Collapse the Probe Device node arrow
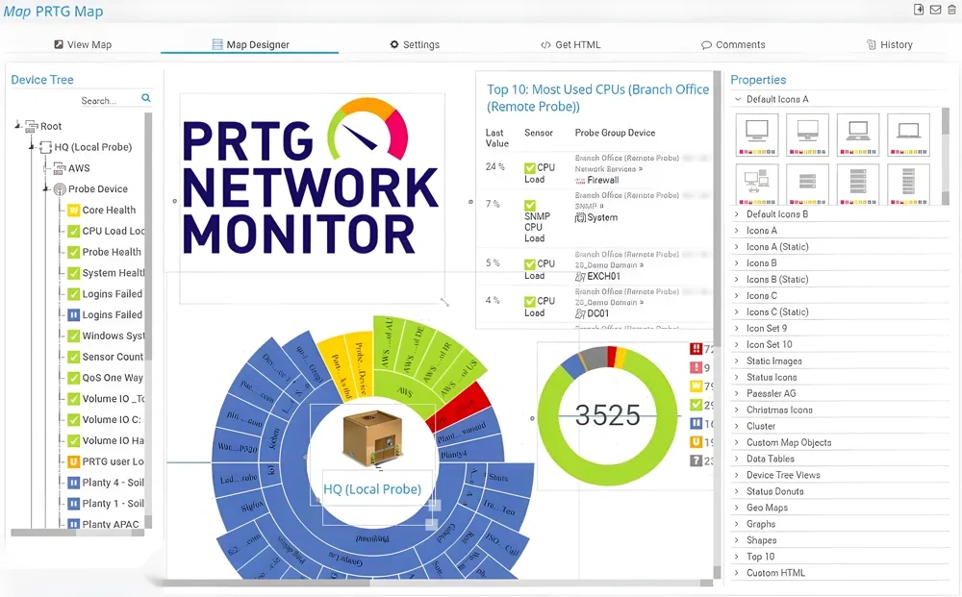 point(46,188)
